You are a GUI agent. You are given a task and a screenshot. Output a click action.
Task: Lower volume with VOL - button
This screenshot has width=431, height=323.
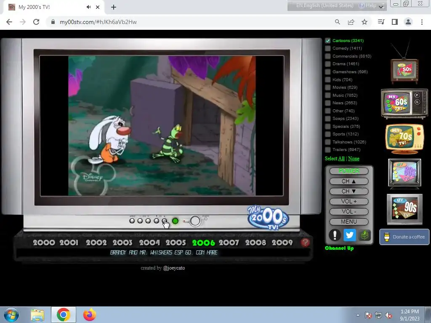pos(349,212)
